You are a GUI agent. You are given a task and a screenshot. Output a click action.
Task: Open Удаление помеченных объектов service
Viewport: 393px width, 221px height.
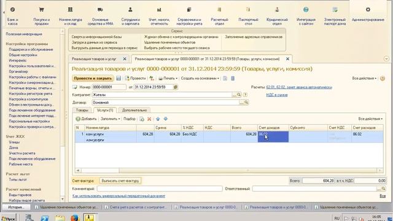[169, 42]
